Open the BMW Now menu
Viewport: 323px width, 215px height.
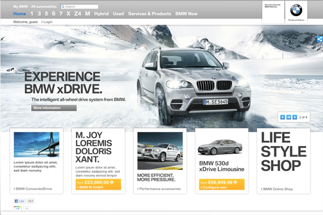coord(187,14)
